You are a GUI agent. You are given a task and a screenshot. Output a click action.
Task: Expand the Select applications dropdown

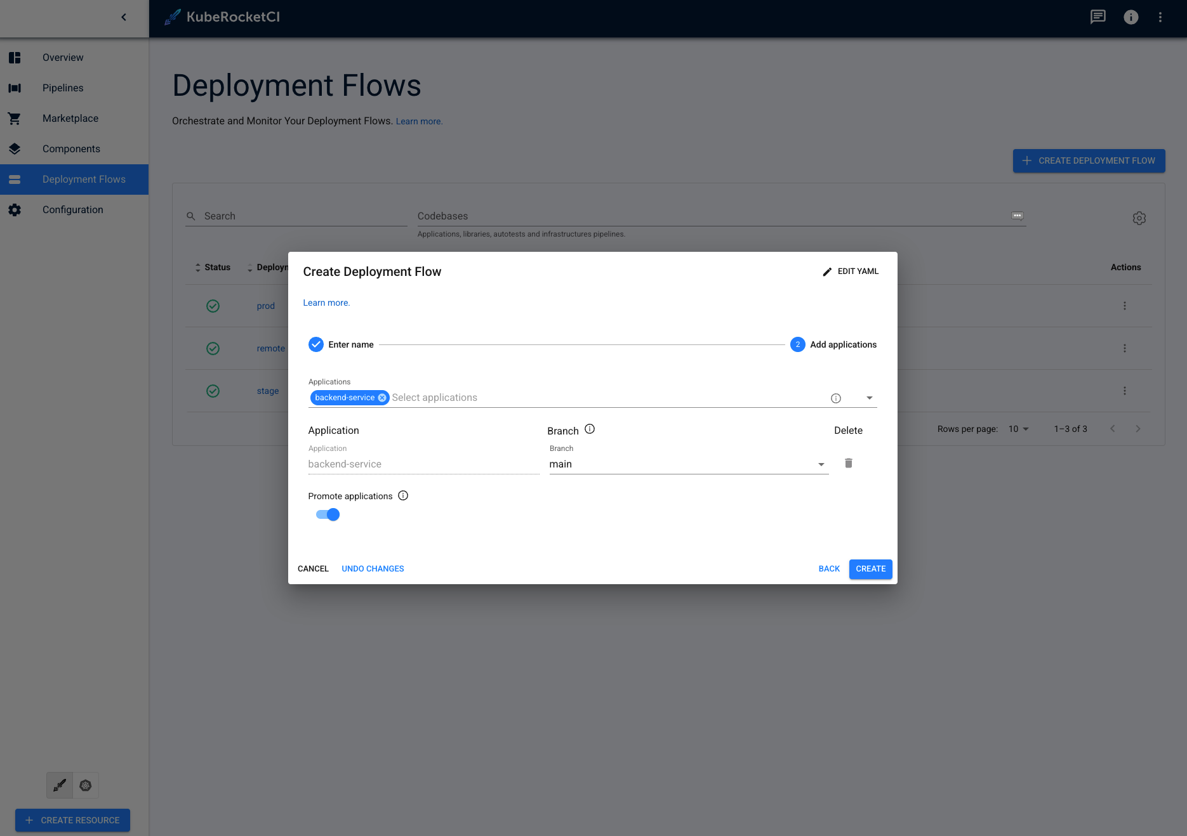pos(870,398)
